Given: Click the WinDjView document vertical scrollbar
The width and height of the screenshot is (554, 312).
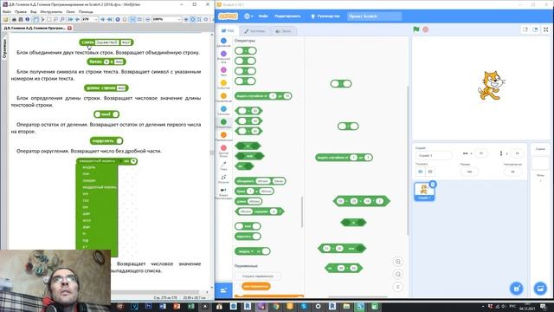Looking at the screenshot, I should pos(211,153).
